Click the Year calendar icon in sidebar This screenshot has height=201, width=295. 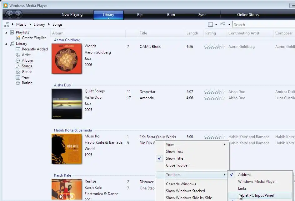tap(18, 78)
